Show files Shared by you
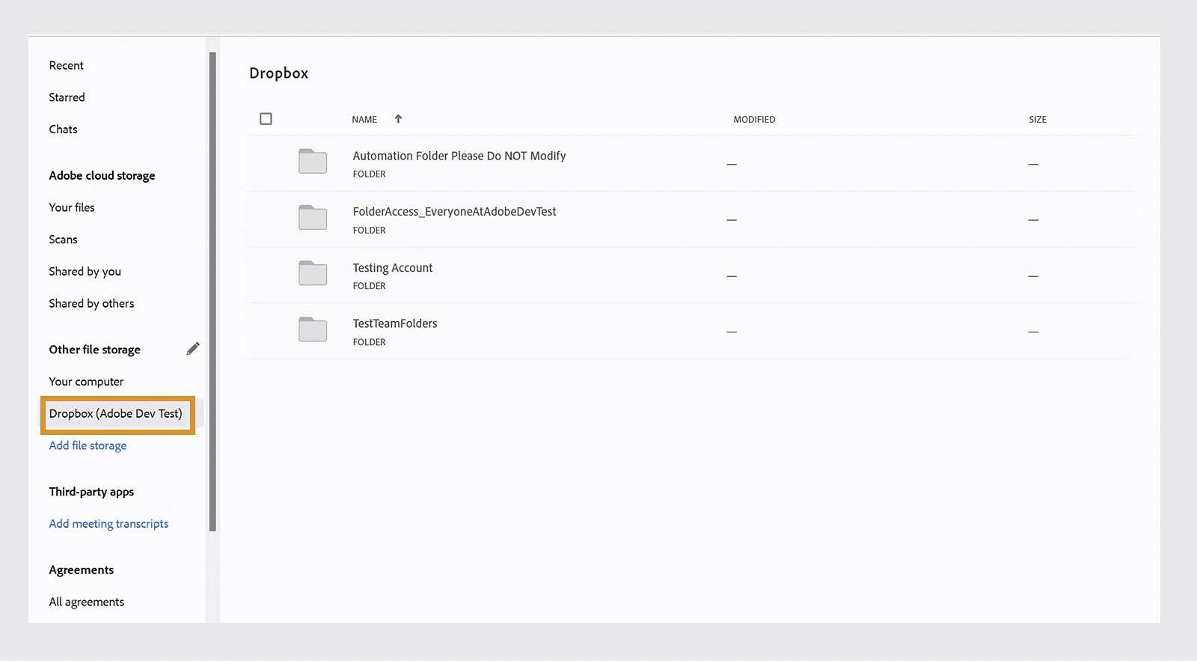This screenshot has width=1197, height=661. tap(85, 272)
